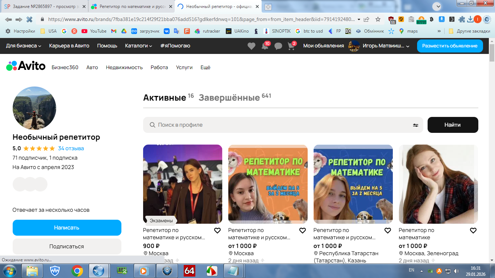This screenshot has height=278, width=495.
Task: Toggle favorite on Kazan tutor listing
Action: [388, 231]
